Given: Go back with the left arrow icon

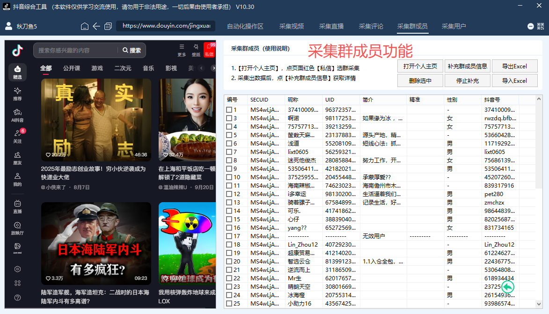Looking at the screenshot, I should pyautogui.click(x=96, y=26).
